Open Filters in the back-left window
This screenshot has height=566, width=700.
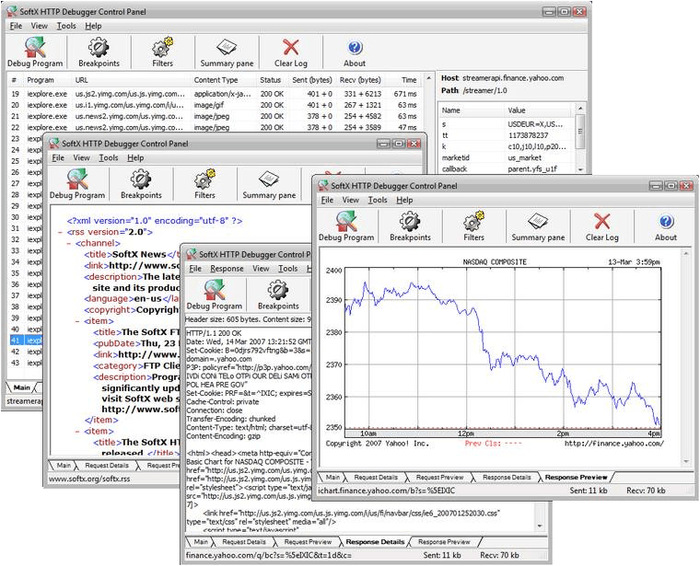point(162,52)
